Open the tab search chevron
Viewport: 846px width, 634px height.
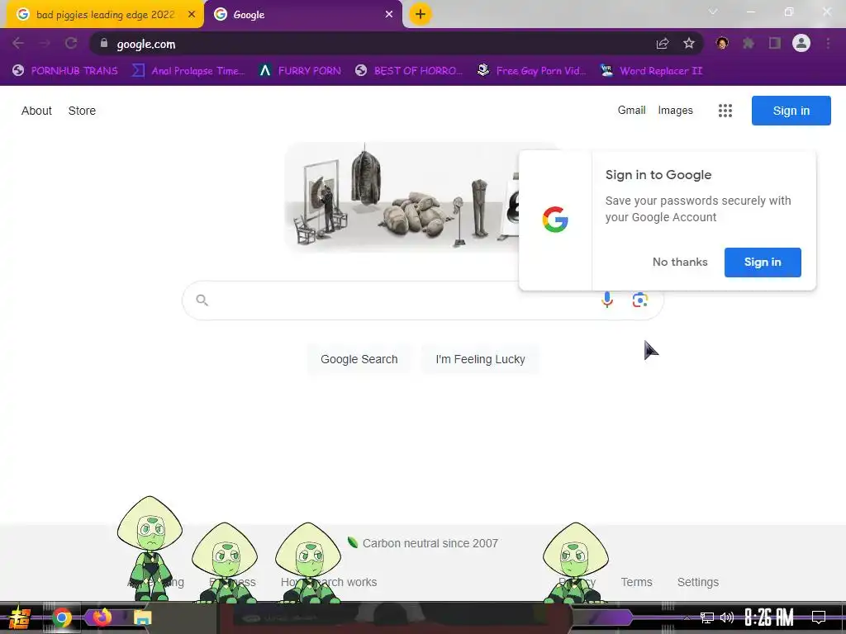pyautogui.click(x=713, y=12)
